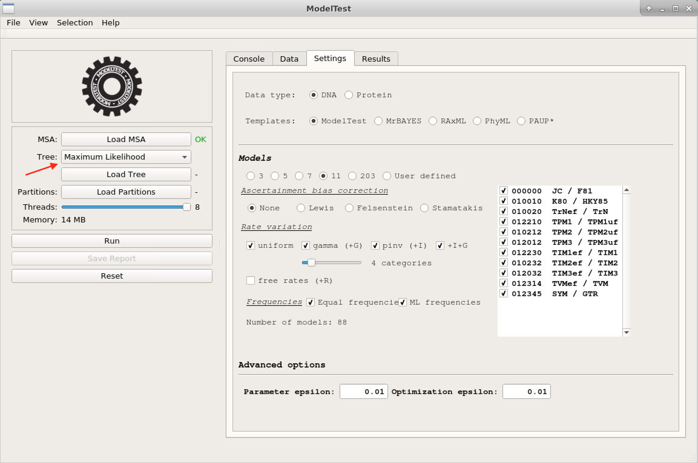
Task: Uncheck the 010010 K80 / HKY85 model
Action: point(504,201)
